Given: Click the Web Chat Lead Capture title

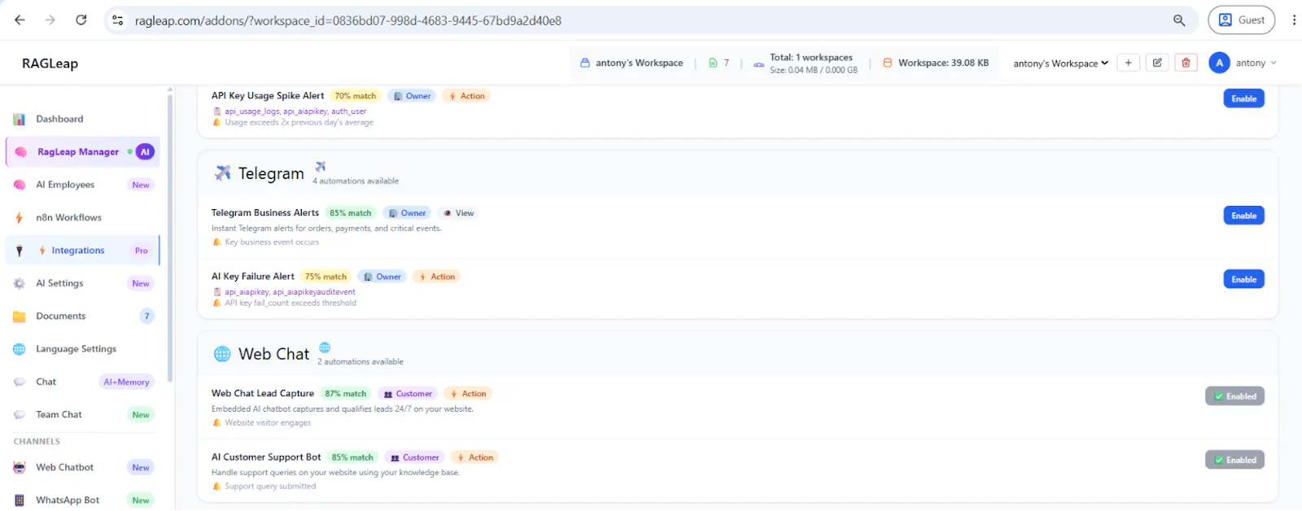Looking at the screenshot, I should [x=263, y=393].
